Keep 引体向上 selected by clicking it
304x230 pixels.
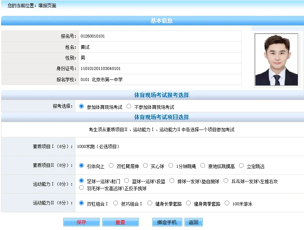pyautogui.click(x=82, y=165)
